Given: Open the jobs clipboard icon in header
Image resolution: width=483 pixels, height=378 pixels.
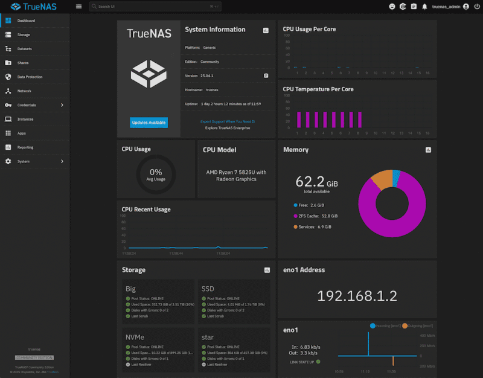Looking at the screenshot, I should pos(414,7).
